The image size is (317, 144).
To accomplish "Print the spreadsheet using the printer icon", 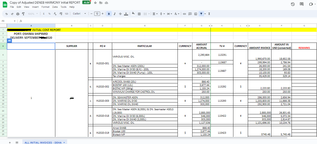I will [x=18, y=14].
